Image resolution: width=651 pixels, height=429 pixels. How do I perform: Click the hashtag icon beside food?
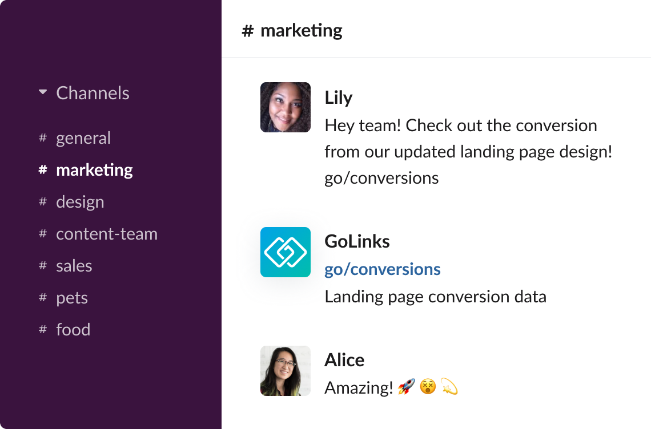pyautogui.click(x=42, y=329)
